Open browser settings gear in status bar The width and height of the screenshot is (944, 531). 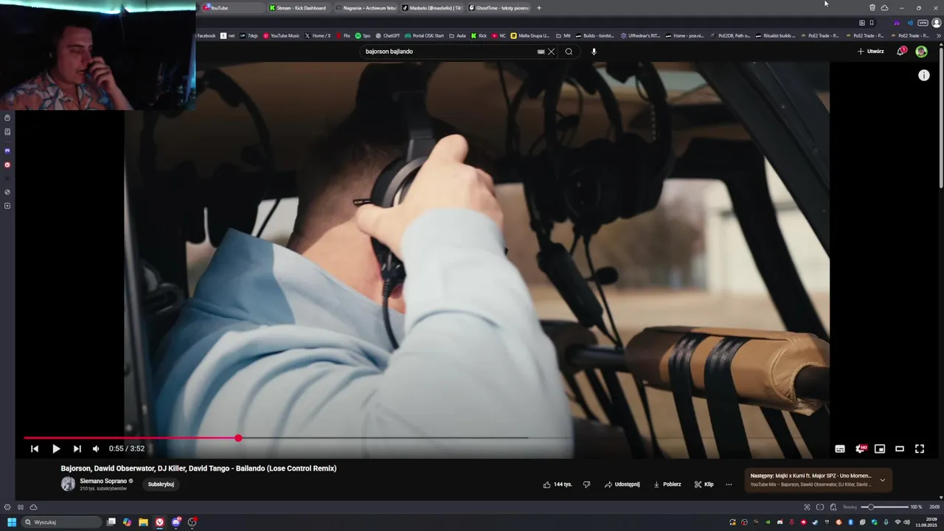pos(7,507)
